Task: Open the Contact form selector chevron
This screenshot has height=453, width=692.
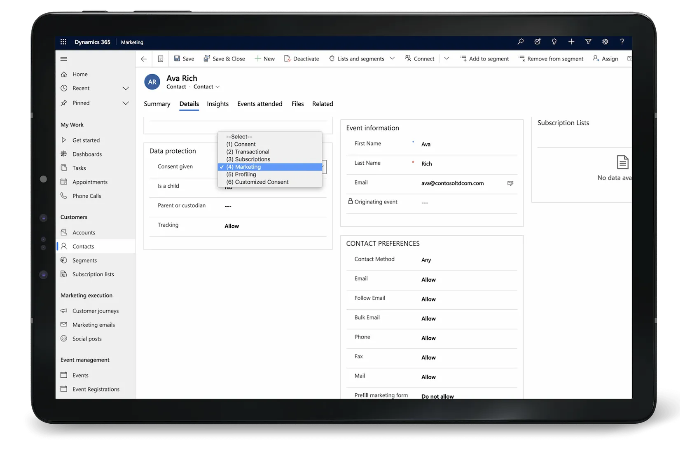Action: 217,87
